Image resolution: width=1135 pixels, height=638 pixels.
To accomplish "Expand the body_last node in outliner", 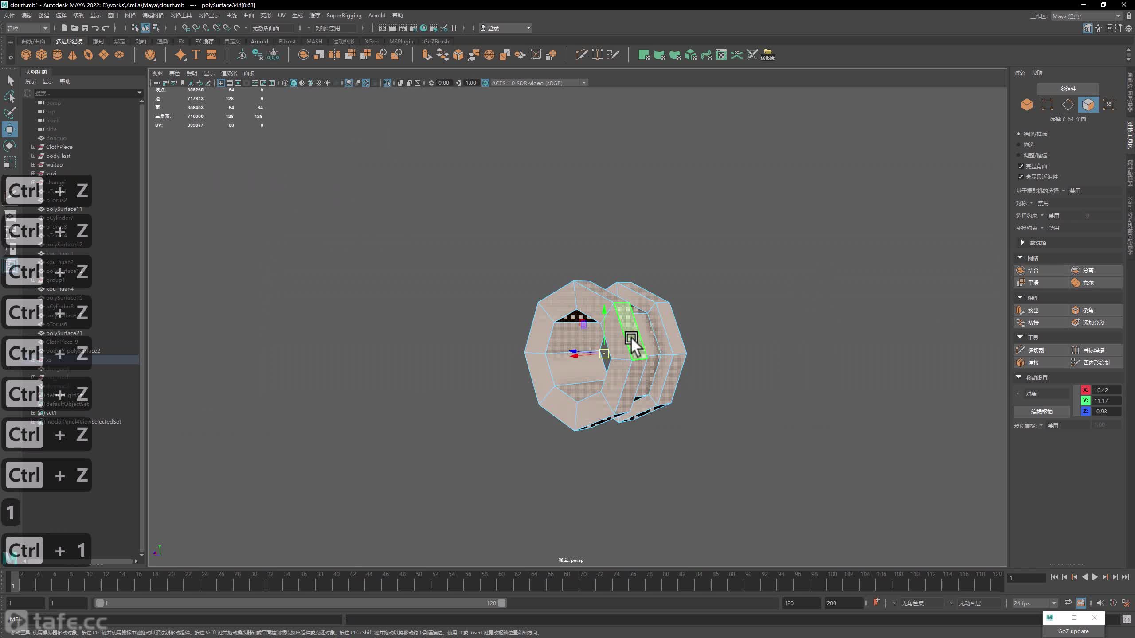I will tap(33, 156).
